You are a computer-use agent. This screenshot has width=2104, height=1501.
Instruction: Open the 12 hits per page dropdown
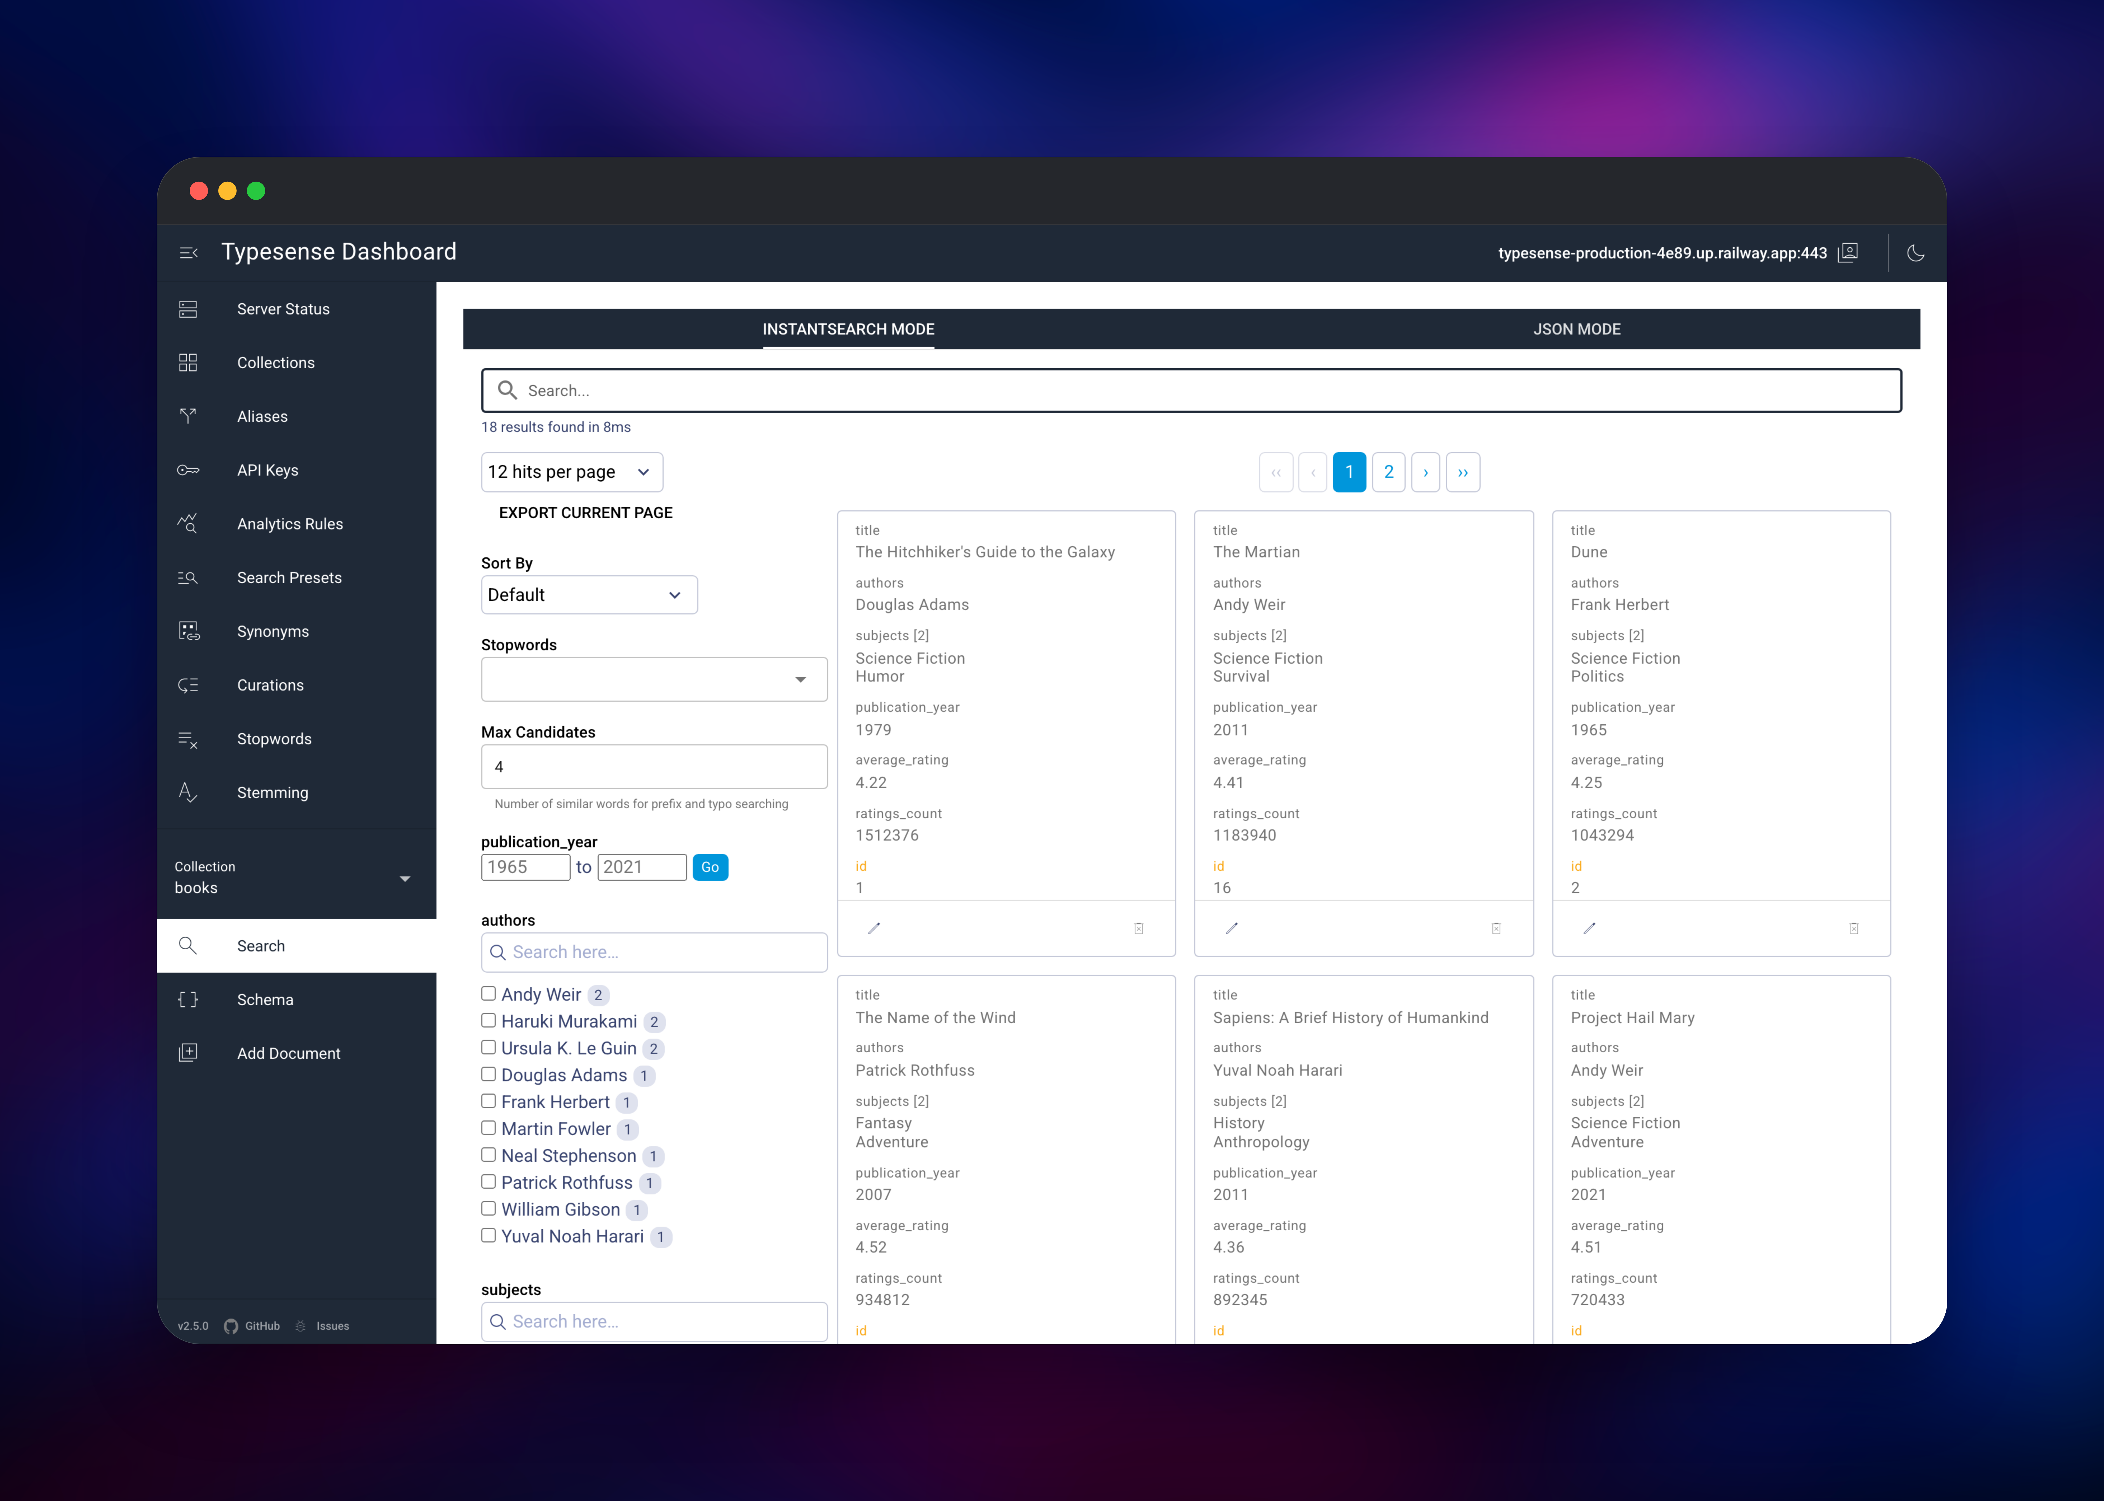point(572,472)
